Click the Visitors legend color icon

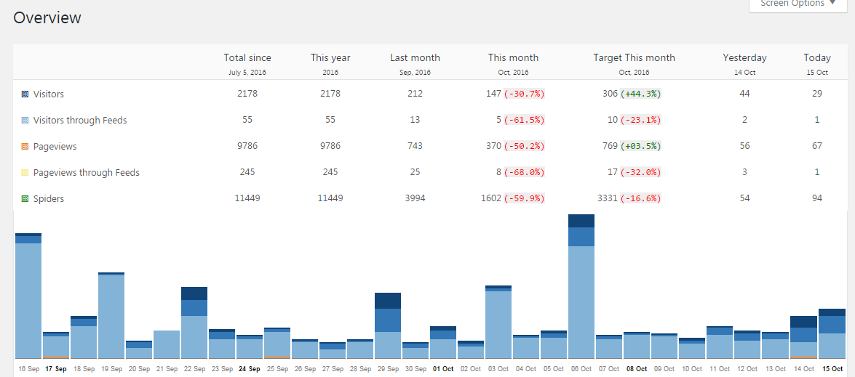pos(25,94)
